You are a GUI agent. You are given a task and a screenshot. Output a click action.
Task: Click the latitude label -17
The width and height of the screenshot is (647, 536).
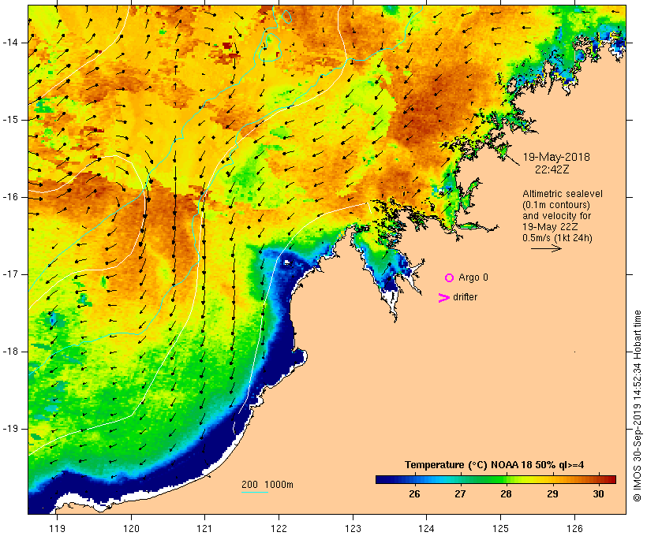[x=10, y=274]
